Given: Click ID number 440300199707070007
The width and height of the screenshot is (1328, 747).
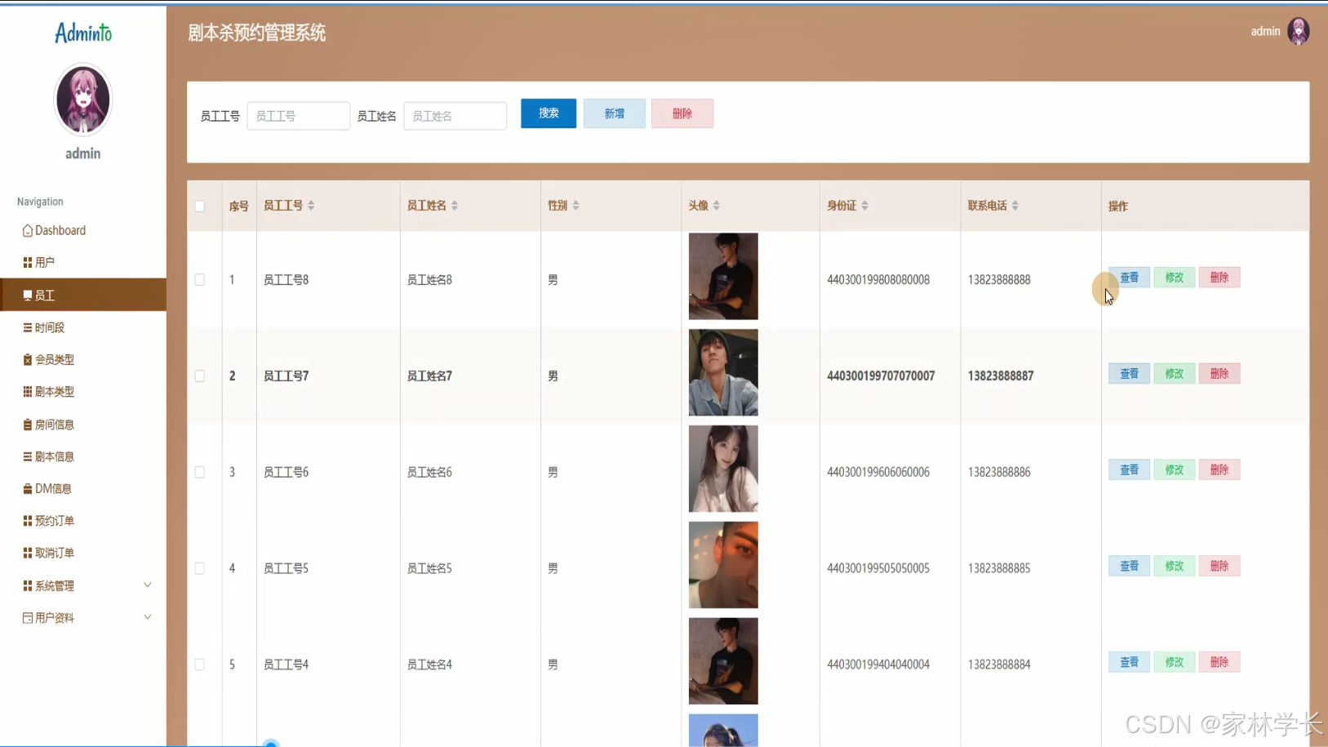Looking at the screenshot, I should click(x=881, y=376).
